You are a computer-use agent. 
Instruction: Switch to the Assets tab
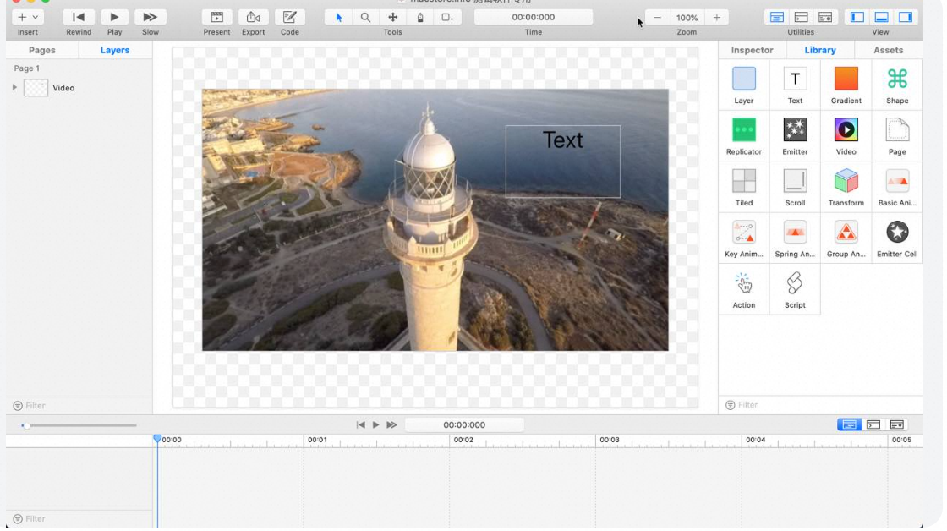pos(889,50)
